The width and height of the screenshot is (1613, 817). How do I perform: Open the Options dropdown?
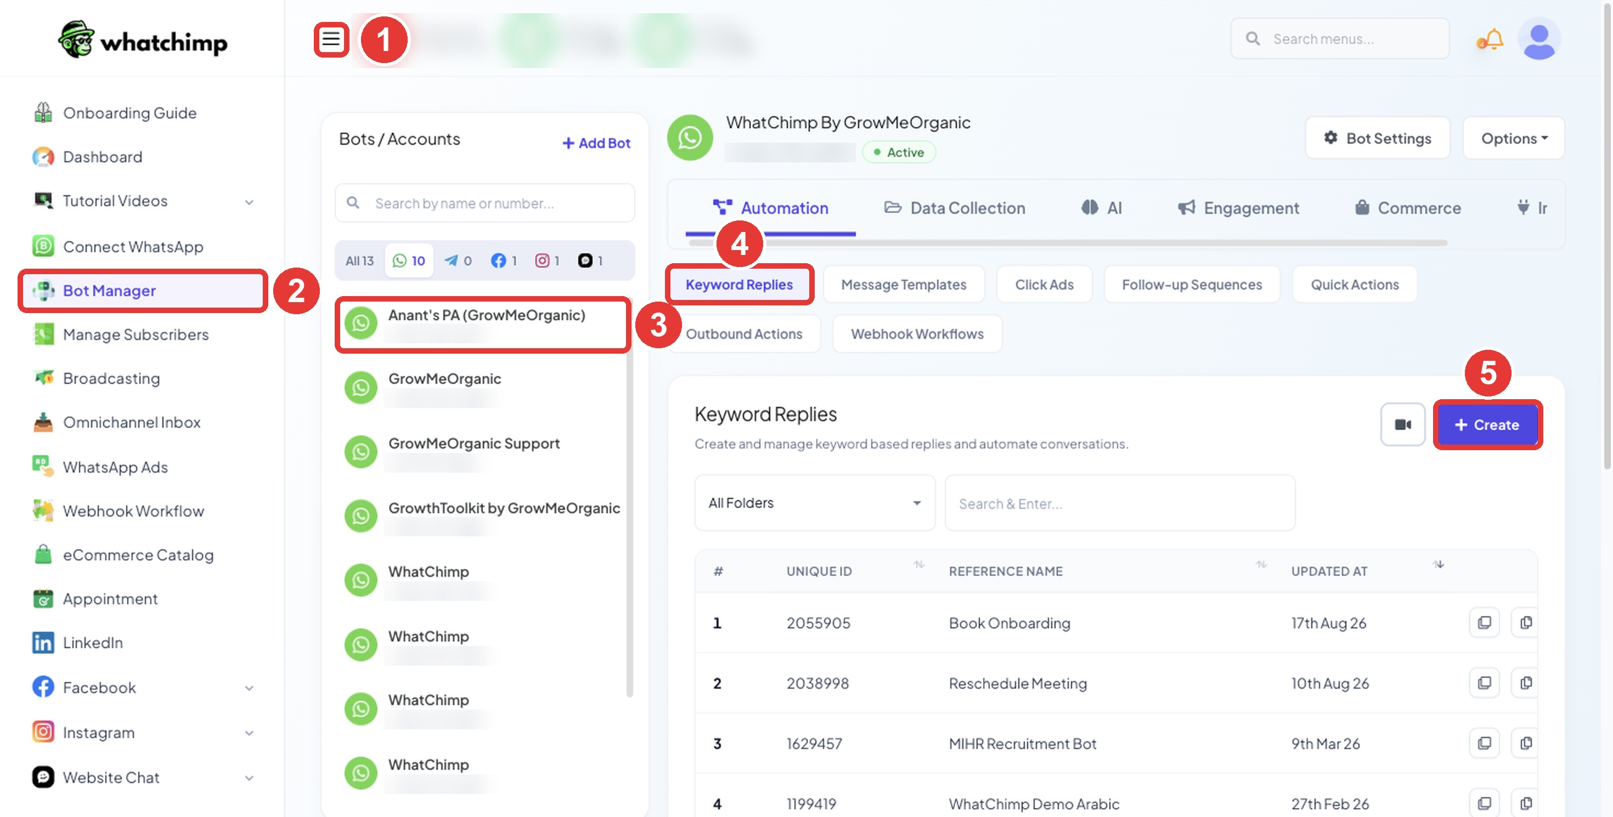tap(1513, 138)
